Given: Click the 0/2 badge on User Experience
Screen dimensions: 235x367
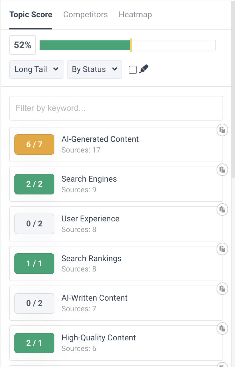Looking at the screenshot, I should point(34,224).
